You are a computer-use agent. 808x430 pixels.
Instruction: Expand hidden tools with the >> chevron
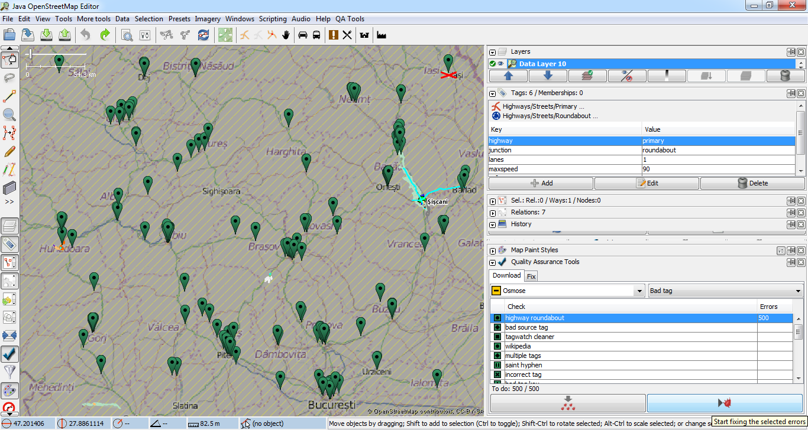[9, 201]
